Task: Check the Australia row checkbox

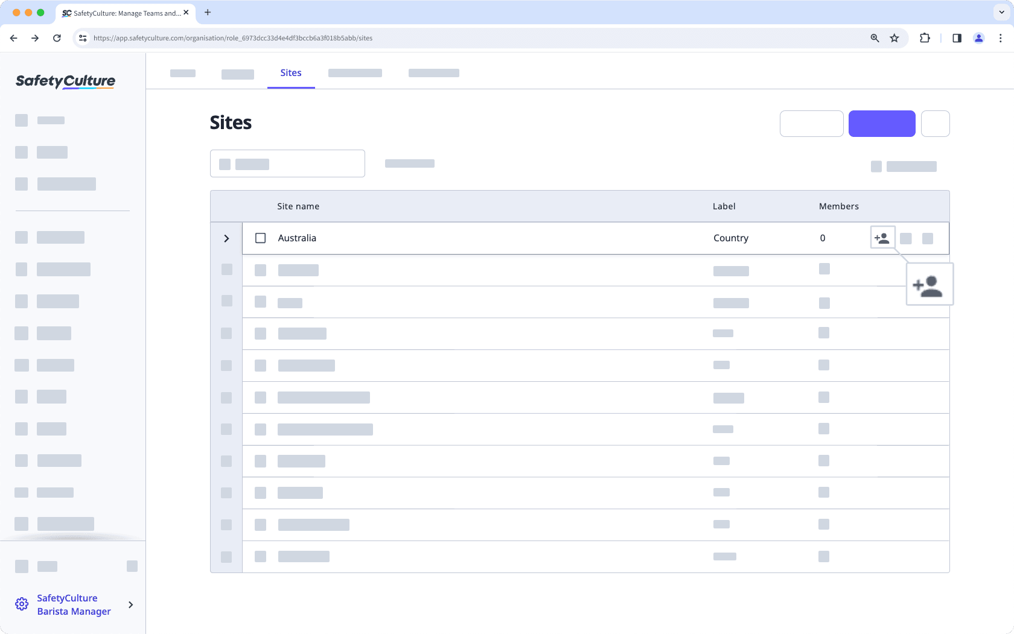Action: pyautogui.click(x=260, y=238)
